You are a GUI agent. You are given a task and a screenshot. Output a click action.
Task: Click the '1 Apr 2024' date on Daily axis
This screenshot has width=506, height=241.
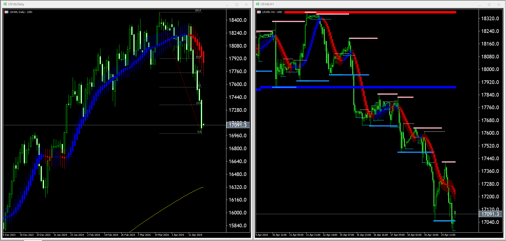click(x=178, y=235)
